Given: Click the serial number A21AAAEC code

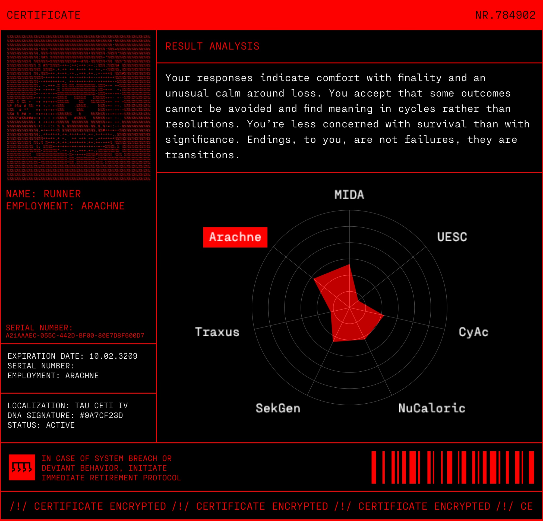Looking at the screenshot, I should click(75, 335).
